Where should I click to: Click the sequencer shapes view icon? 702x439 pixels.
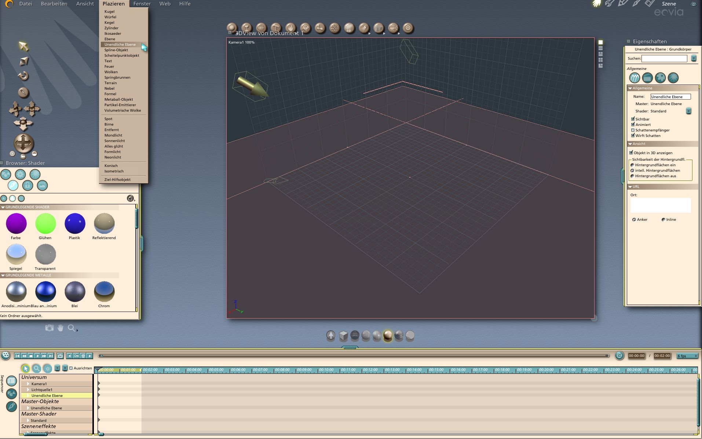click(x=11, y=394)
